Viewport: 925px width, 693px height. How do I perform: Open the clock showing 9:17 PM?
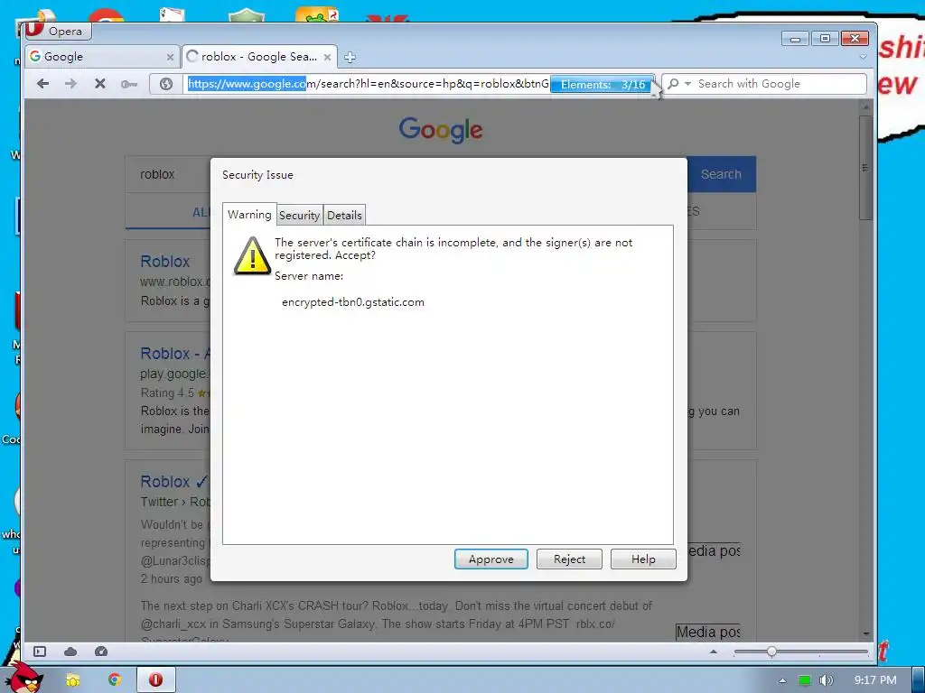(x=874, y=680)
